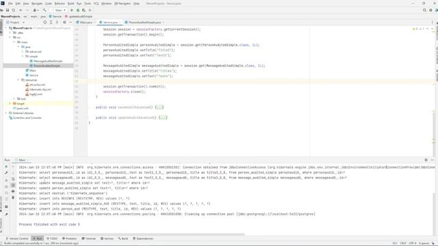Click the warnings indicator in editor corner
Screen dimensions: 438x246
pos(418,29)
